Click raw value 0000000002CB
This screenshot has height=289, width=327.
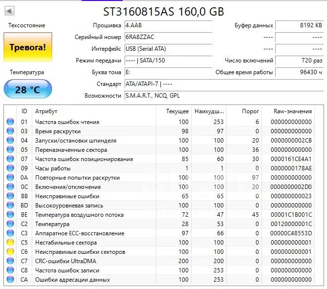pos(291,141)
